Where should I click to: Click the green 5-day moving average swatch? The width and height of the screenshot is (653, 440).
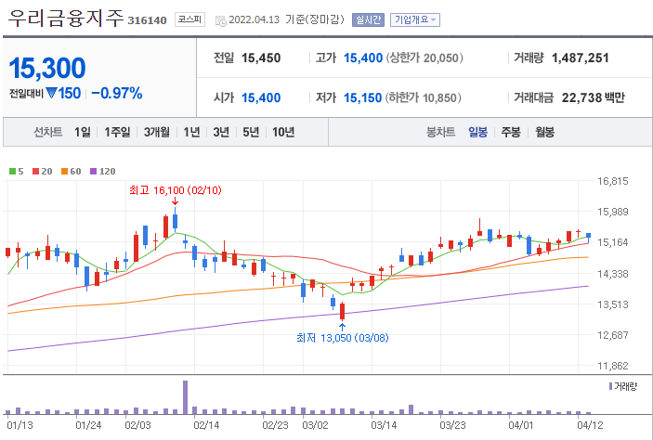click(x=12, y=171)
